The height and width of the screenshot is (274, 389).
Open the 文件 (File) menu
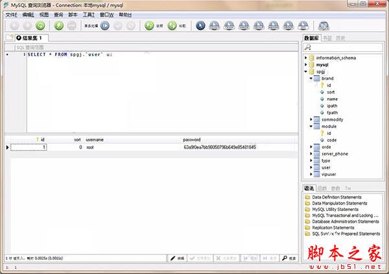click(x=12, y=15)
